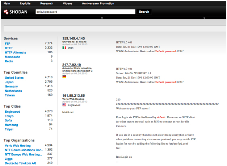Screen dimensions: 227x166
Task: Click Server: PrintSir WEBPORT 1.1 line
Action: tap(134, 73)
